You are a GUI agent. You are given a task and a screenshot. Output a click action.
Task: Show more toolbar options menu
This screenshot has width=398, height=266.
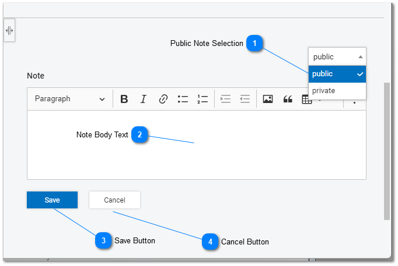[x=355, y=101]
